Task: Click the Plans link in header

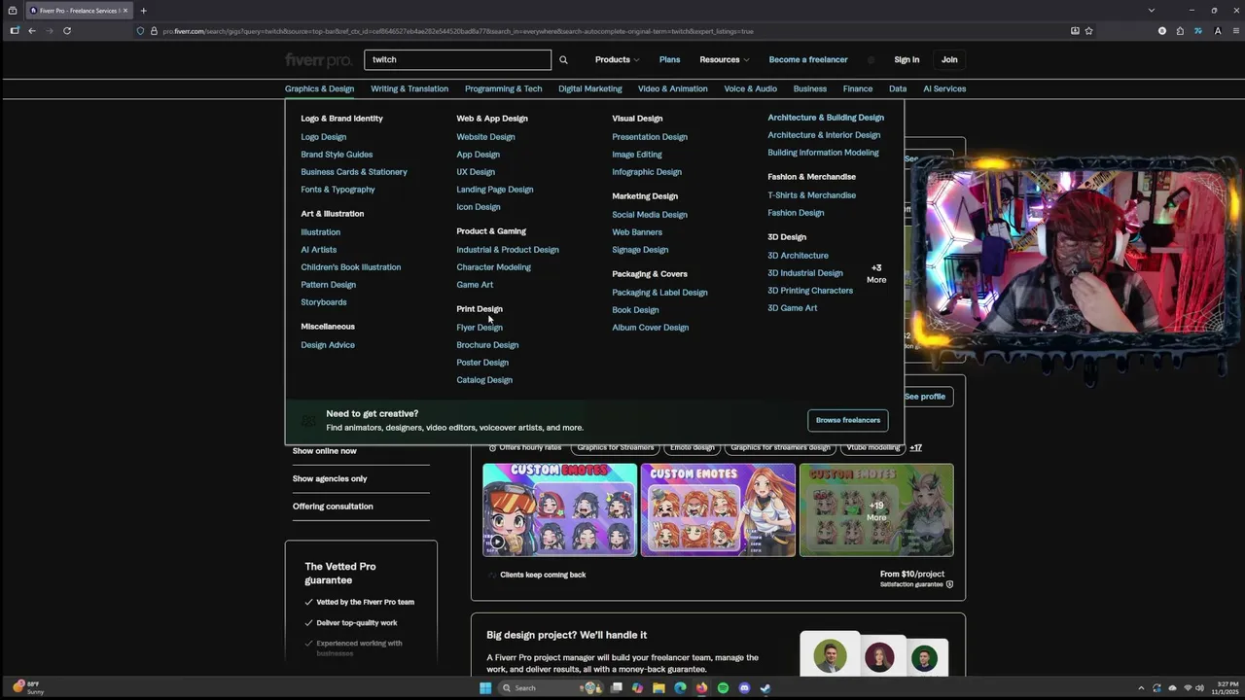Action: 669,60
